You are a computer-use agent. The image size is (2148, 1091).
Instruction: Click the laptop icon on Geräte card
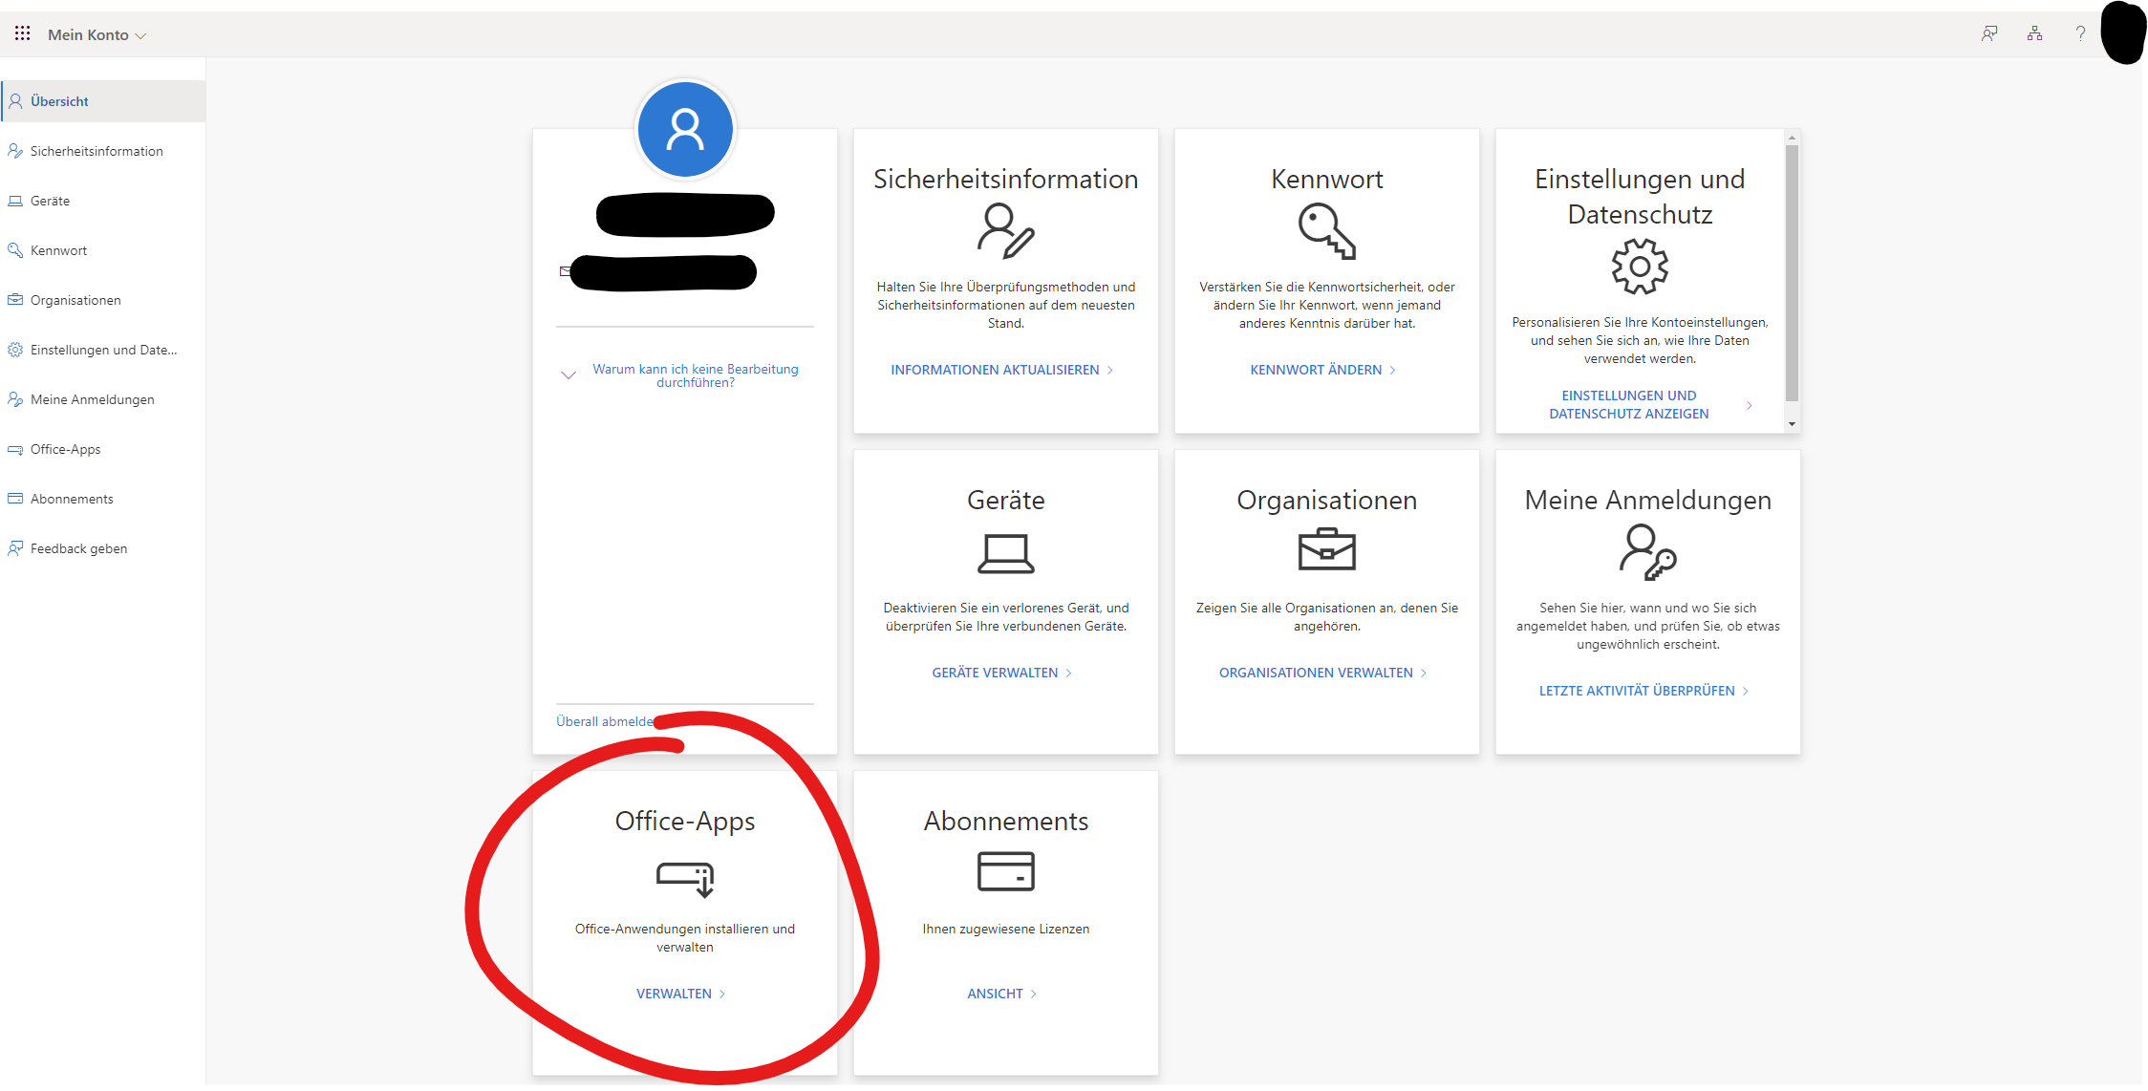click(x=1005, y=553)
